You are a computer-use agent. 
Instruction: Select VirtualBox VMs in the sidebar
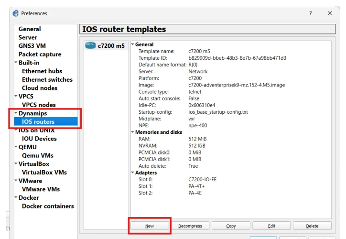click(44, 173)
